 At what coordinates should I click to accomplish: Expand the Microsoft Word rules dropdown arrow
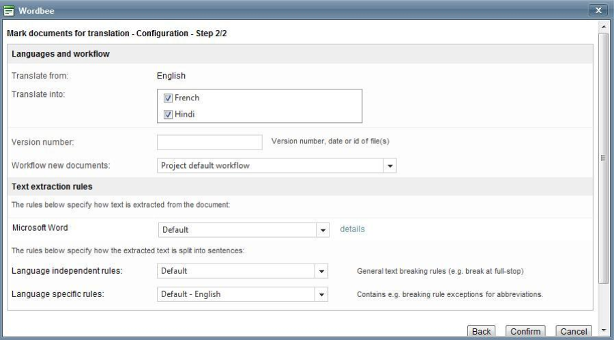[x=323, y=230]
